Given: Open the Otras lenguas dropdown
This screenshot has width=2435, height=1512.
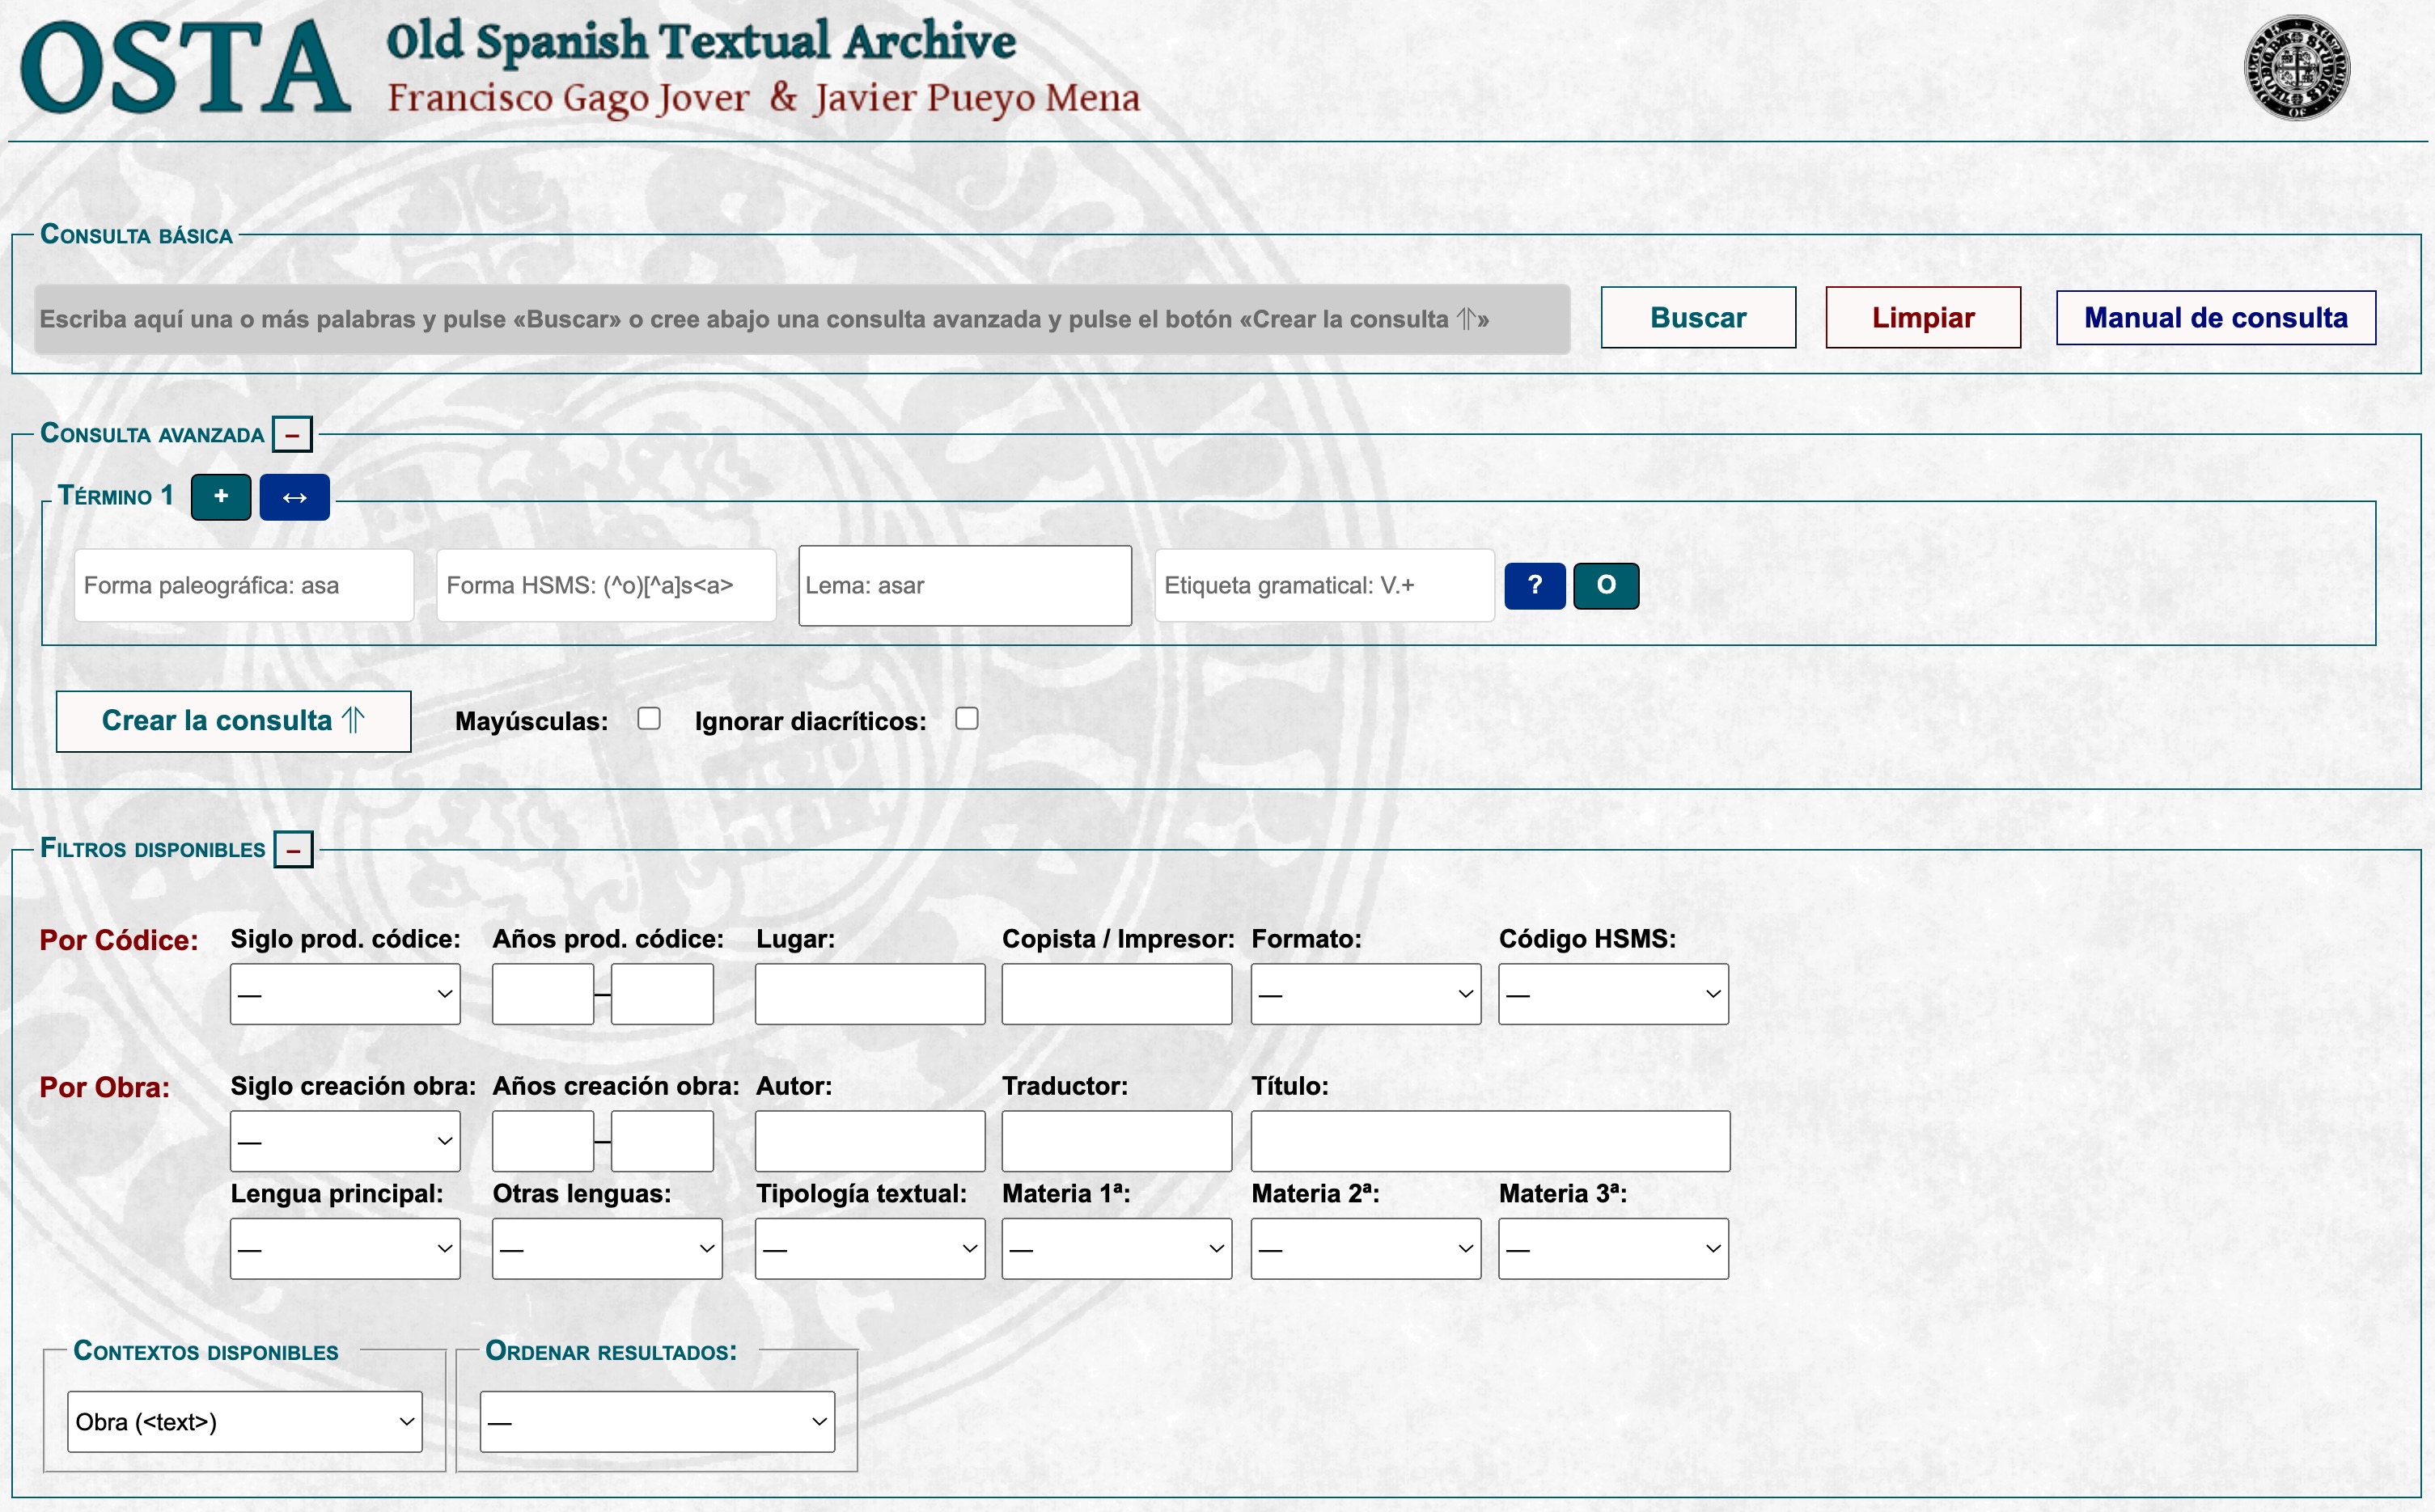Looking at the screenshot, I should click(x=606, y=1248).
